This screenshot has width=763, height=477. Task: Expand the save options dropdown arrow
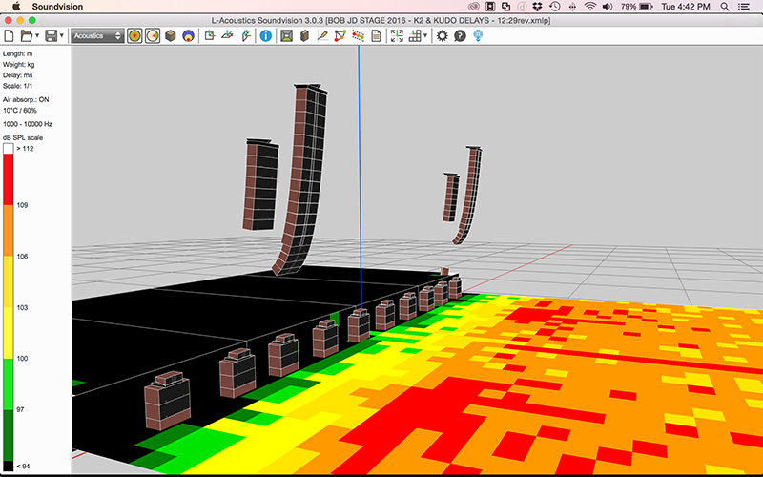[61, 36]
